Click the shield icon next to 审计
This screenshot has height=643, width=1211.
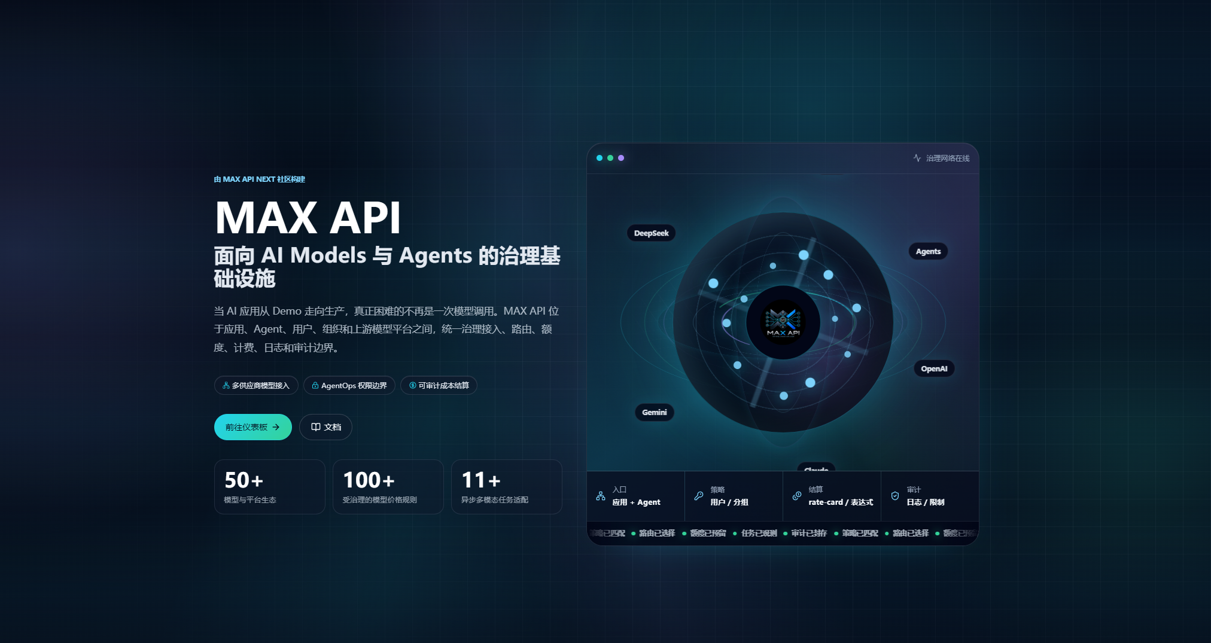pos(895,496)
